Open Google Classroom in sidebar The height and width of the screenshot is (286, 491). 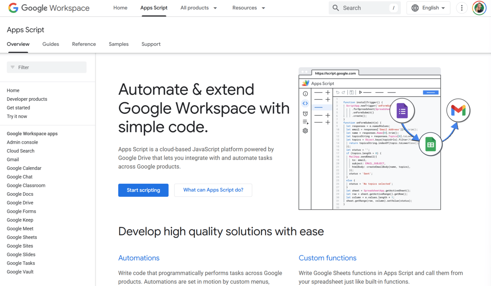(x=26, y=185)
